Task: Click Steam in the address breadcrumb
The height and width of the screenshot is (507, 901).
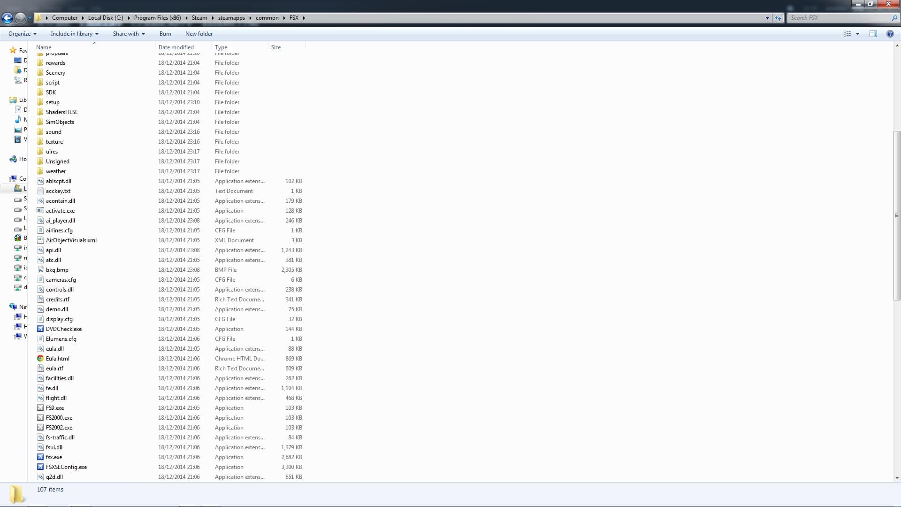Action: (199, 18)
